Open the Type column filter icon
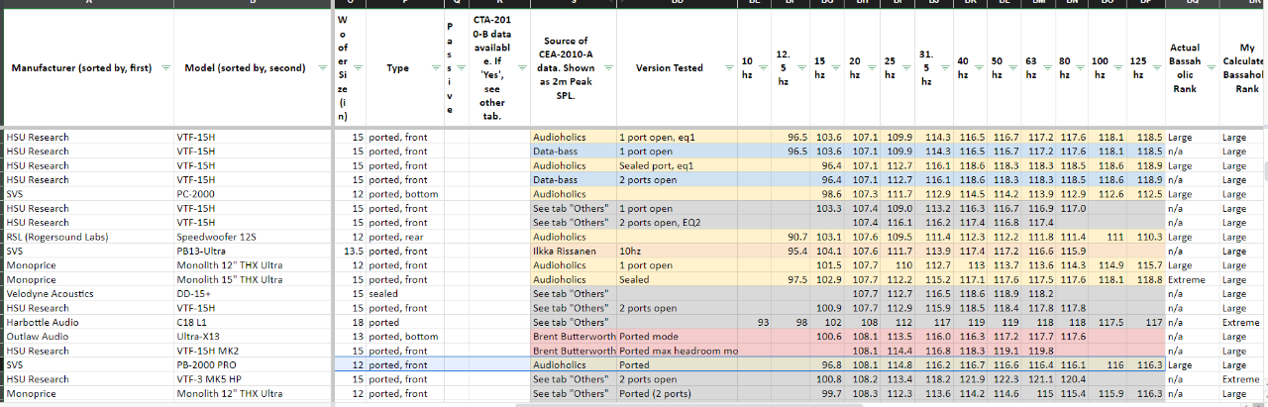The image size is (1268, 407). coord(435,68)
